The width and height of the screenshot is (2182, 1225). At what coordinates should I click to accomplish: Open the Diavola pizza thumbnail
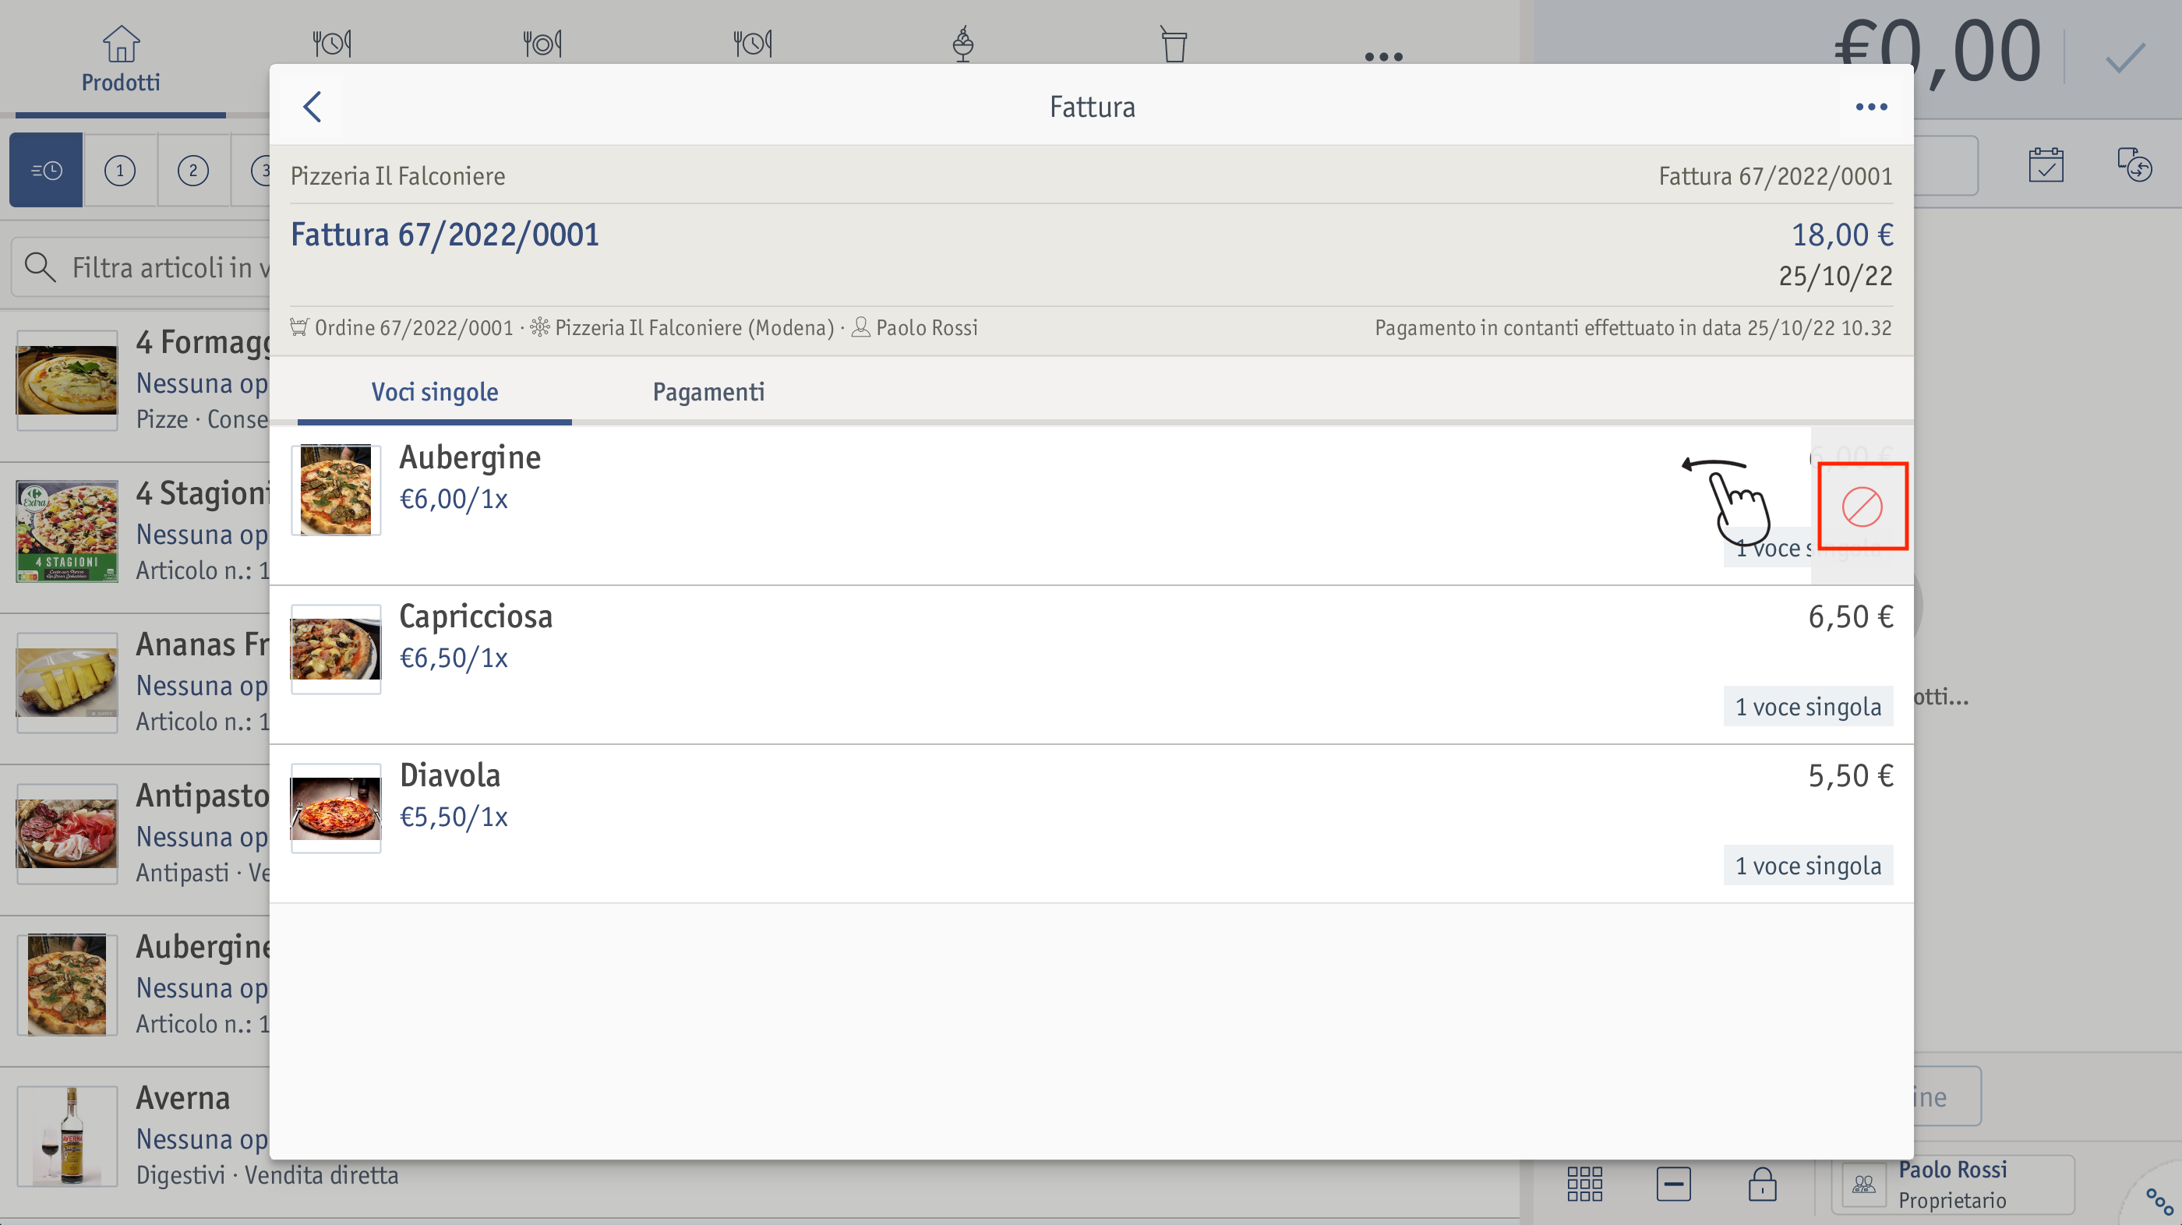pos(337,808)
